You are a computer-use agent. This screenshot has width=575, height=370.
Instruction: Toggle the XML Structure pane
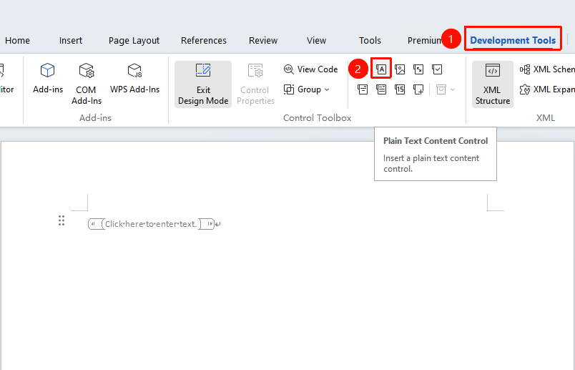tap(493, 84)
